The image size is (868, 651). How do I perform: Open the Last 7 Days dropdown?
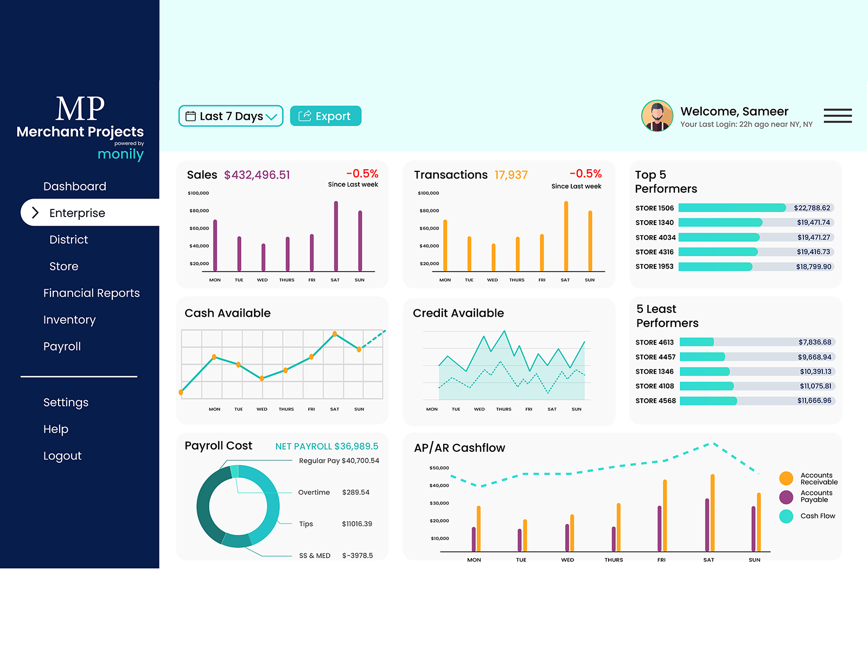[231, 116]
